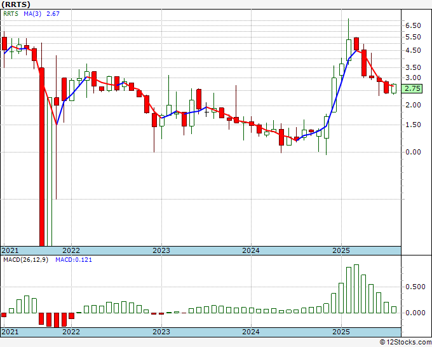Click the MA(3) indicator label

click(32, 14)
